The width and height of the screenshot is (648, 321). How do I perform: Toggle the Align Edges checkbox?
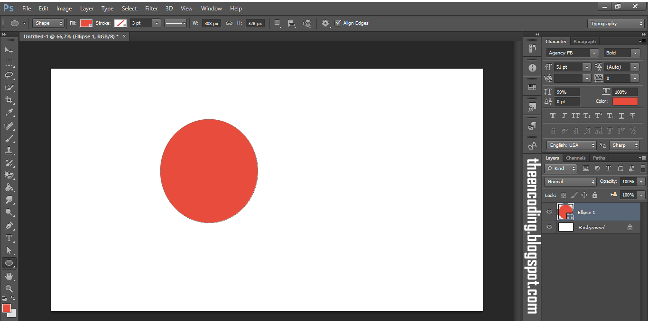(x=338, y=23)
